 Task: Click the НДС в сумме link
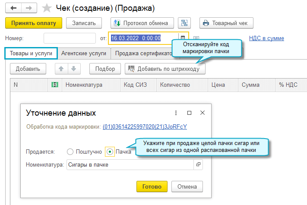tap(266, 38)
